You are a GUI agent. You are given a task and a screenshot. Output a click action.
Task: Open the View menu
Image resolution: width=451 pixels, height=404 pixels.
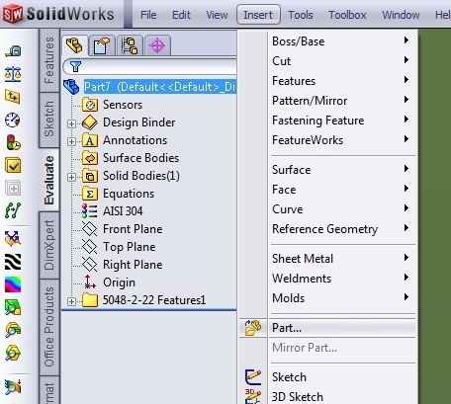pos(217,15)
